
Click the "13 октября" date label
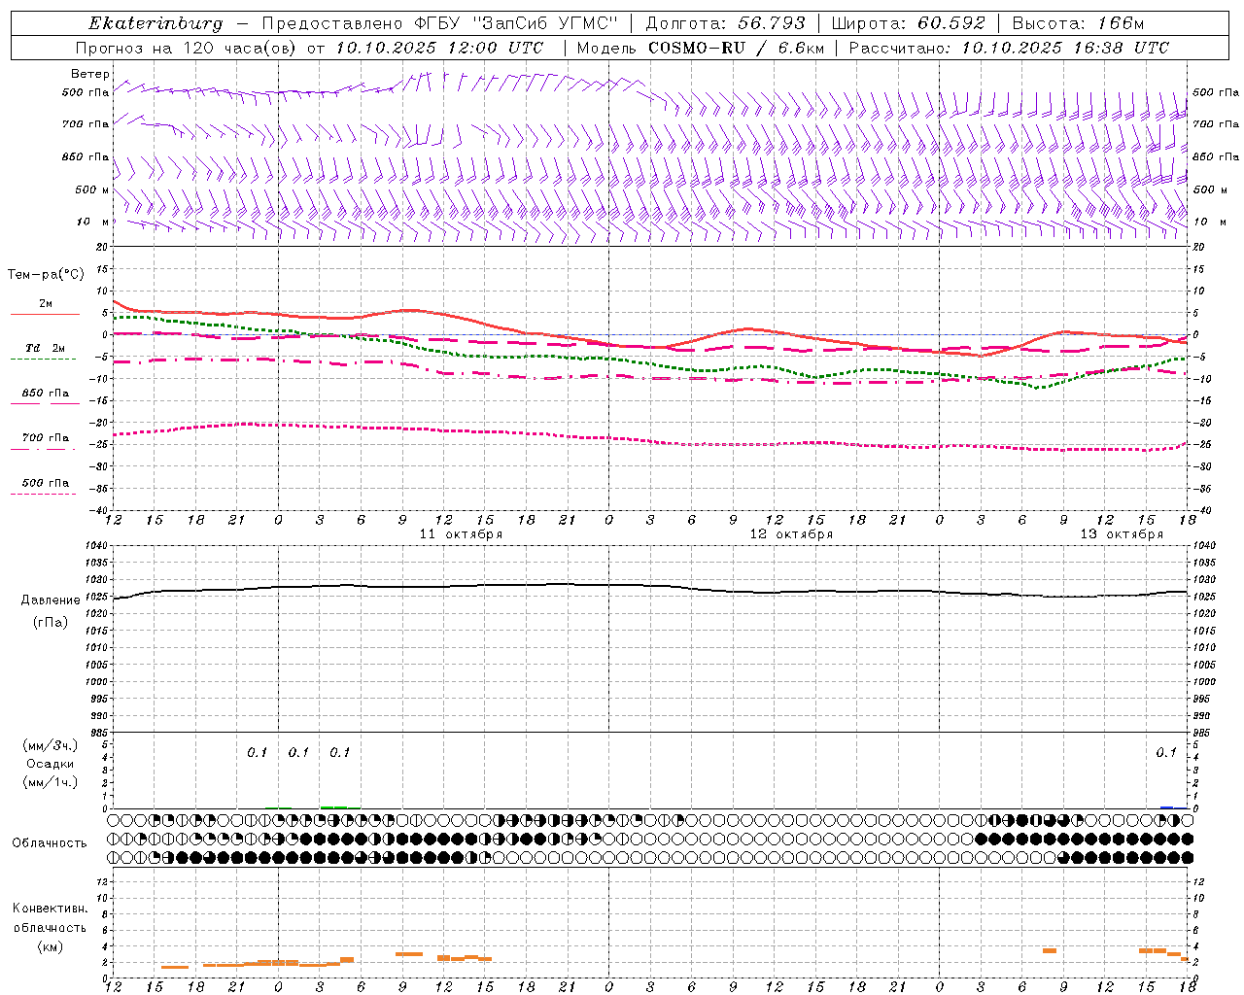pyautogui.click(x=1122, y=533)
